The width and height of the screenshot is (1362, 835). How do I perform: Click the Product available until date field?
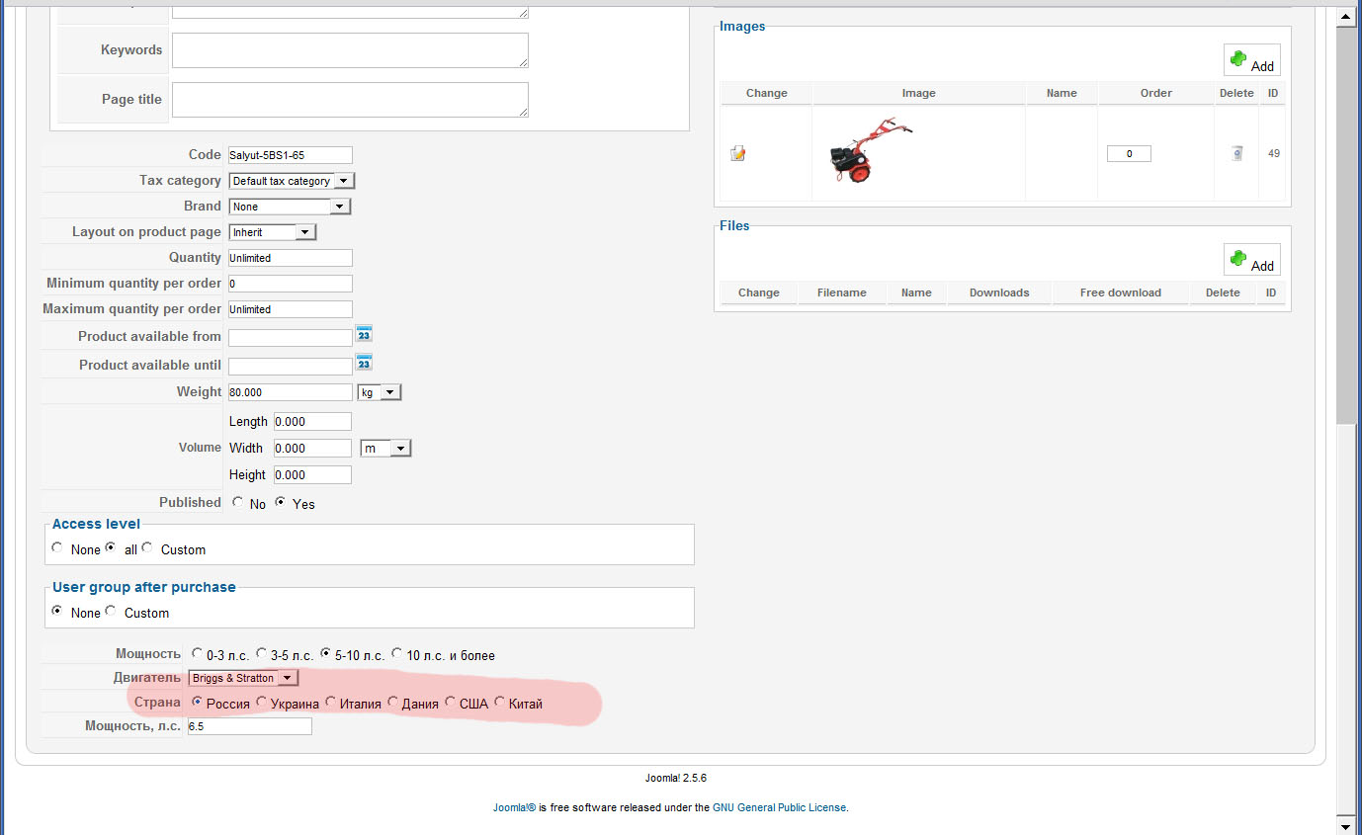click(291, 367)
